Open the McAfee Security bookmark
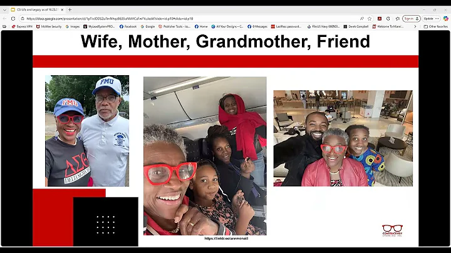The image size is (451, 253). pyautogui.click(x=49, y=26)
